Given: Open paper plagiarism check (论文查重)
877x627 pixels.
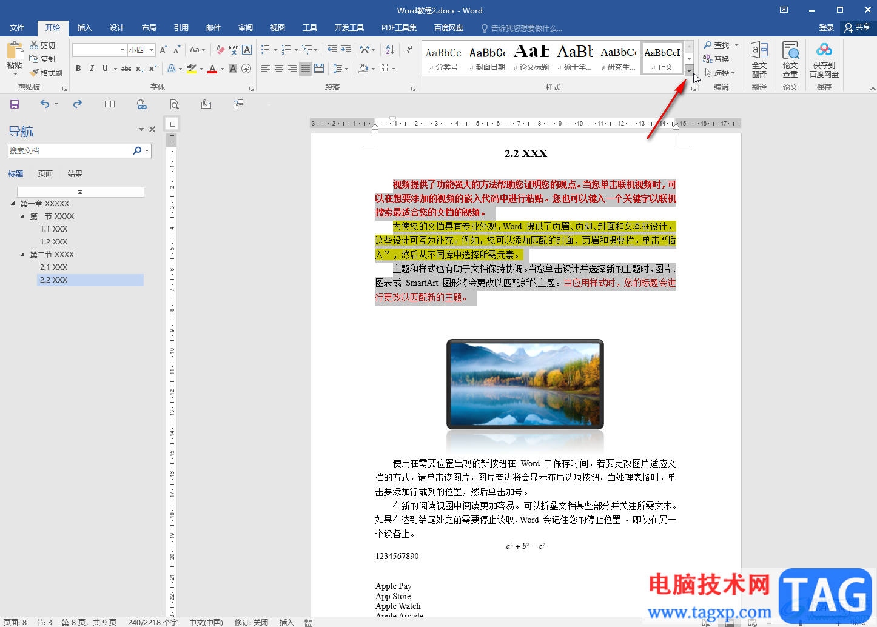Looking at the screenshot, I should pyautogui.click(x=790, y=59).
